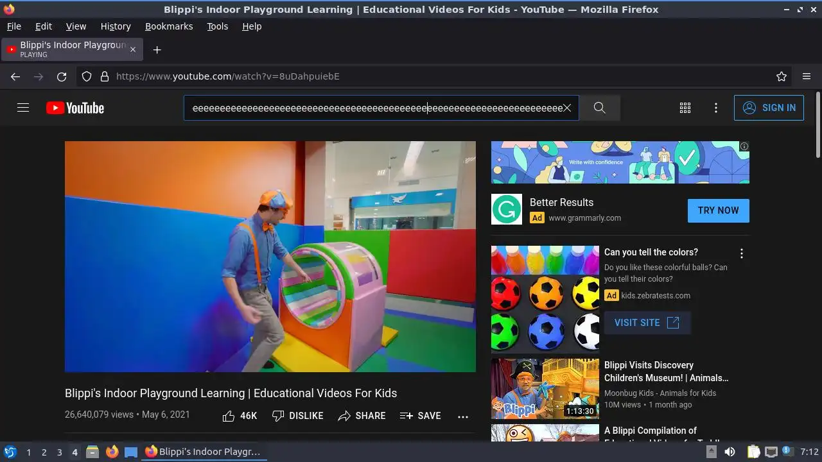Click show desktop icon in taskbar

[x=131, y=452]
